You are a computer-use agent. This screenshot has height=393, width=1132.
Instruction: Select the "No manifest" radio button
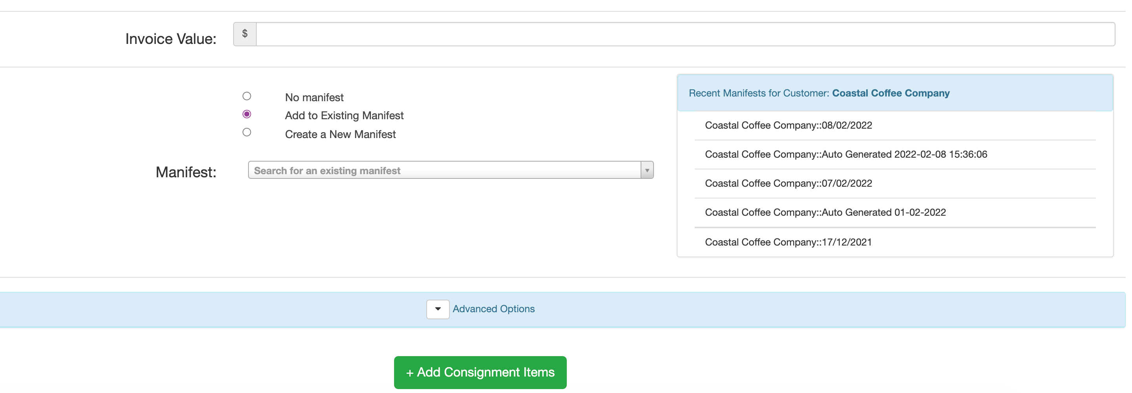247,96
